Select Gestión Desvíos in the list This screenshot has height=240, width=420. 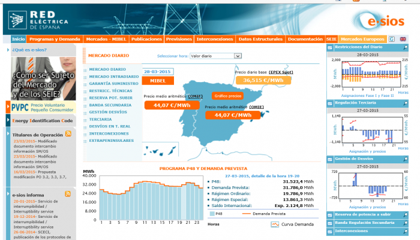(108, 112)
